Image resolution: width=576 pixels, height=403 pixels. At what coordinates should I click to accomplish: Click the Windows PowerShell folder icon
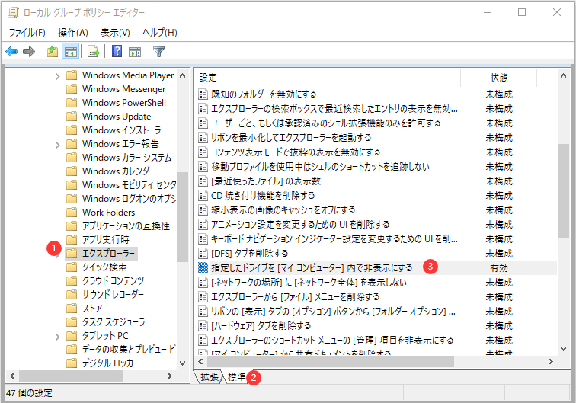coord(72,103)
